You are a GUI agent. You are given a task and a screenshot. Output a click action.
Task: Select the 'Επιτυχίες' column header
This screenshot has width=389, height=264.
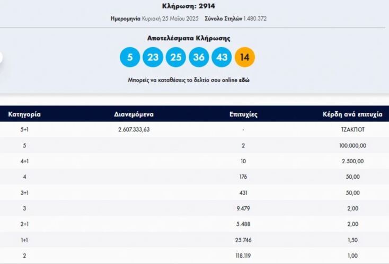click(243, 114)
